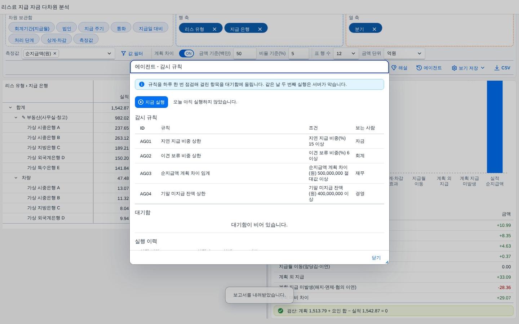Click the pencil icon beside 부동산(사무실·창고)
The image size is (519, 324).
point(23,117)
